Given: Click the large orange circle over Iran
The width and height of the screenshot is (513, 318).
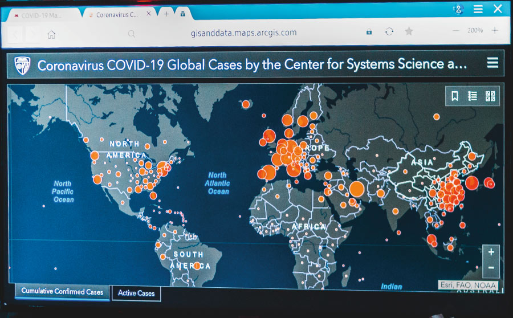Looking at the screenshot, I should coord(357,189).
